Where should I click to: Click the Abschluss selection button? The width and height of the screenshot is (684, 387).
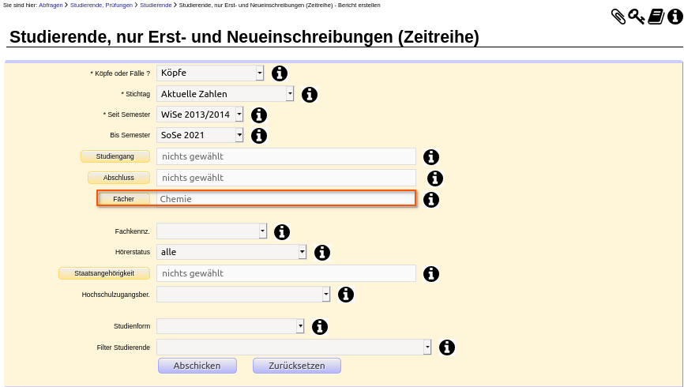click(118, 178)
